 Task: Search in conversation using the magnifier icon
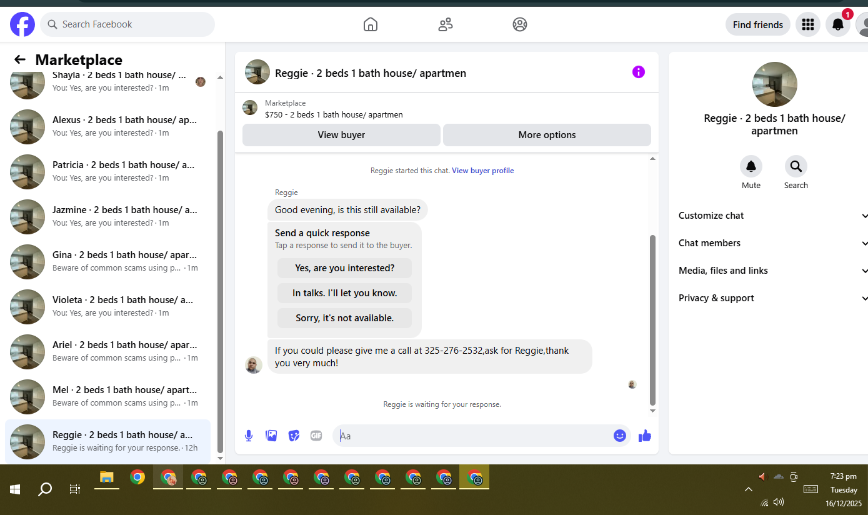click(796, 166)
